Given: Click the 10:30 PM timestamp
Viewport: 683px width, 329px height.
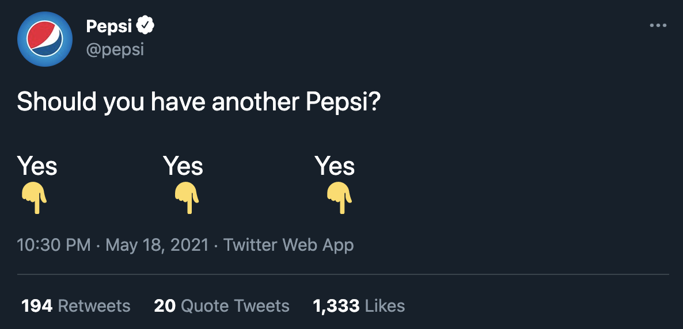Looking at the screenshot, I should (x=54, y=245).
